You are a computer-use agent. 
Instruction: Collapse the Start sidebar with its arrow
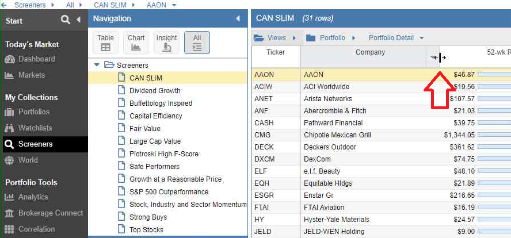click(x=78, y=20)
